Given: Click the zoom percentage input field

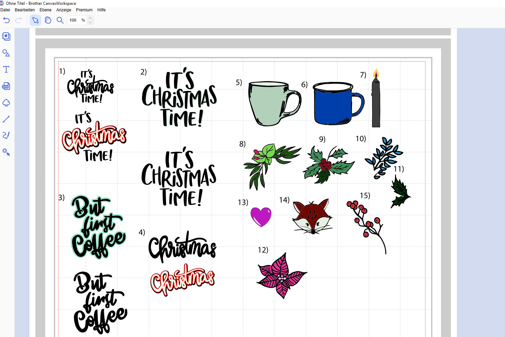Looking at the screenshot, I should 74,20.
